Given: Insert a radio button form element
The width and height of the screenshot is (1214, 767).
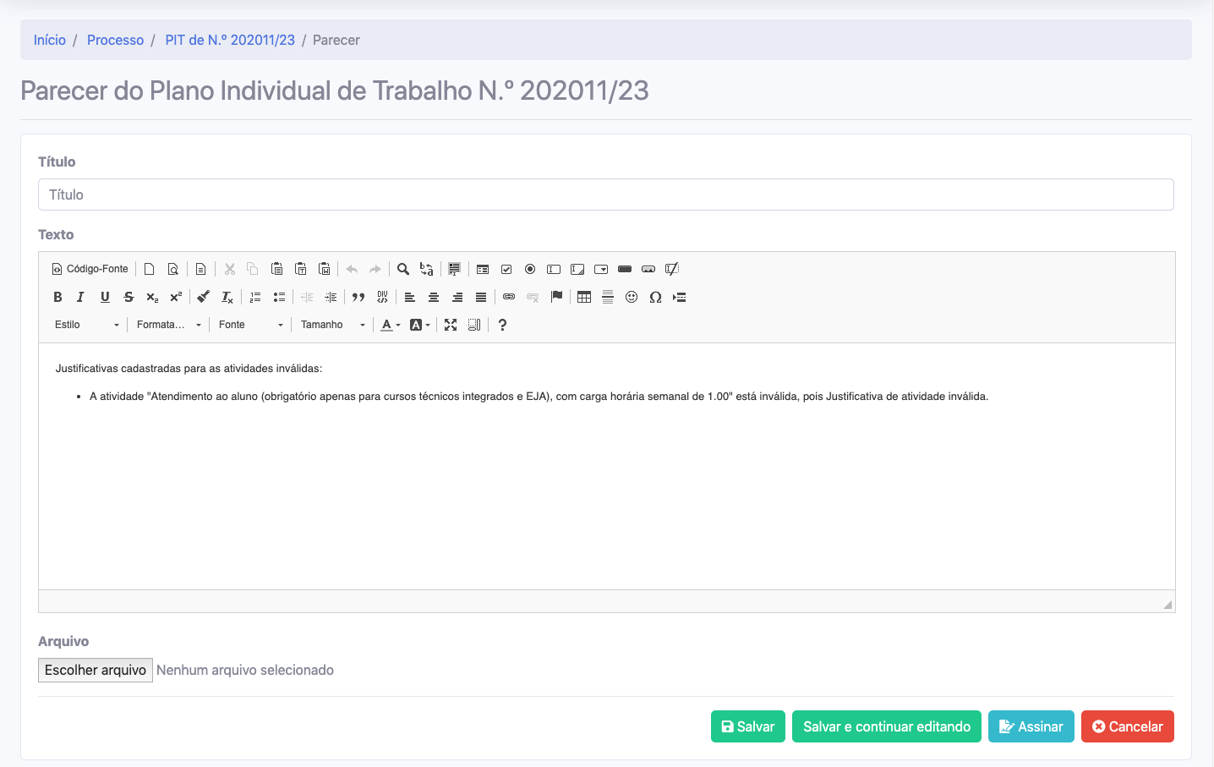Looking at the screenshot, I should coord(530,269).
